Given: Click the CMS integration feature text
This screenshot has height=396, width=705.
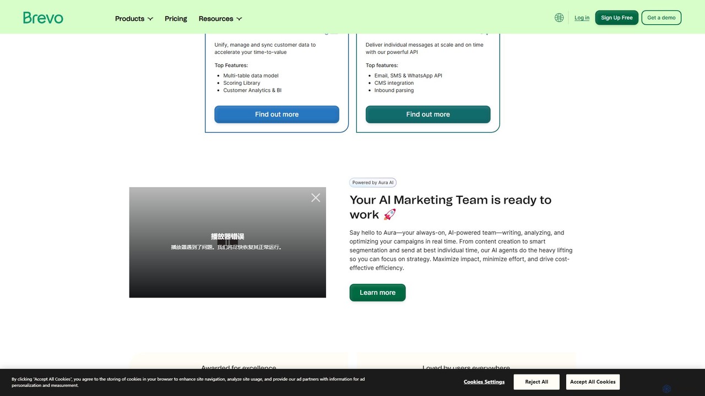Looking at the screenshot, I should pyautogui.click(x=394, y=83).
